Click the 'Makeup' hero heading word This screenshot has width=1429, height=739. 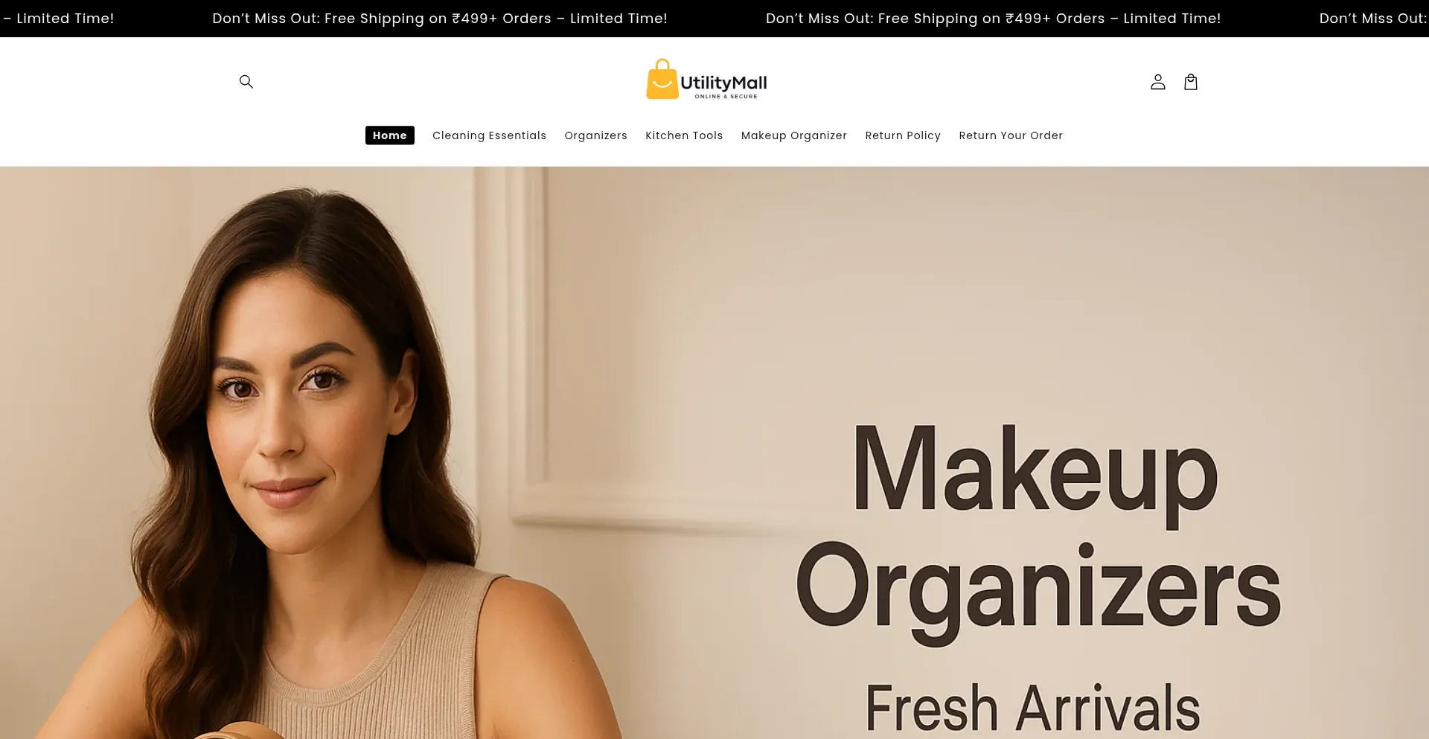tap(1035, 470)
